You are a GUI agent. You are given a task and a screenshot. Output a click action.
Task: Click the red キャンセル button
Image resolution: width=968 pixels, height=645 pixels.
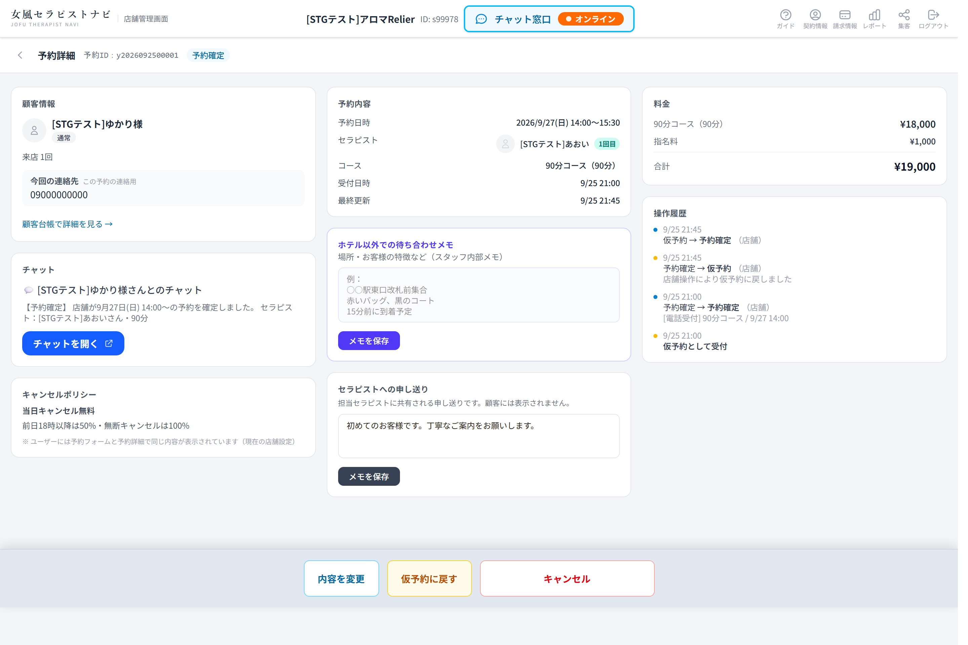pos(573,585)
